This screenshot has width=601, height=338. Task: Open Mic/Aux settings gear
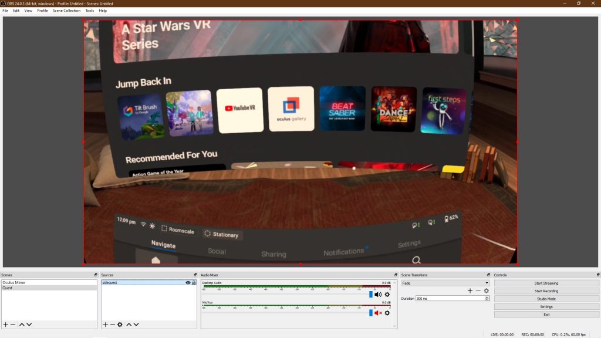[x=387, y=313]
